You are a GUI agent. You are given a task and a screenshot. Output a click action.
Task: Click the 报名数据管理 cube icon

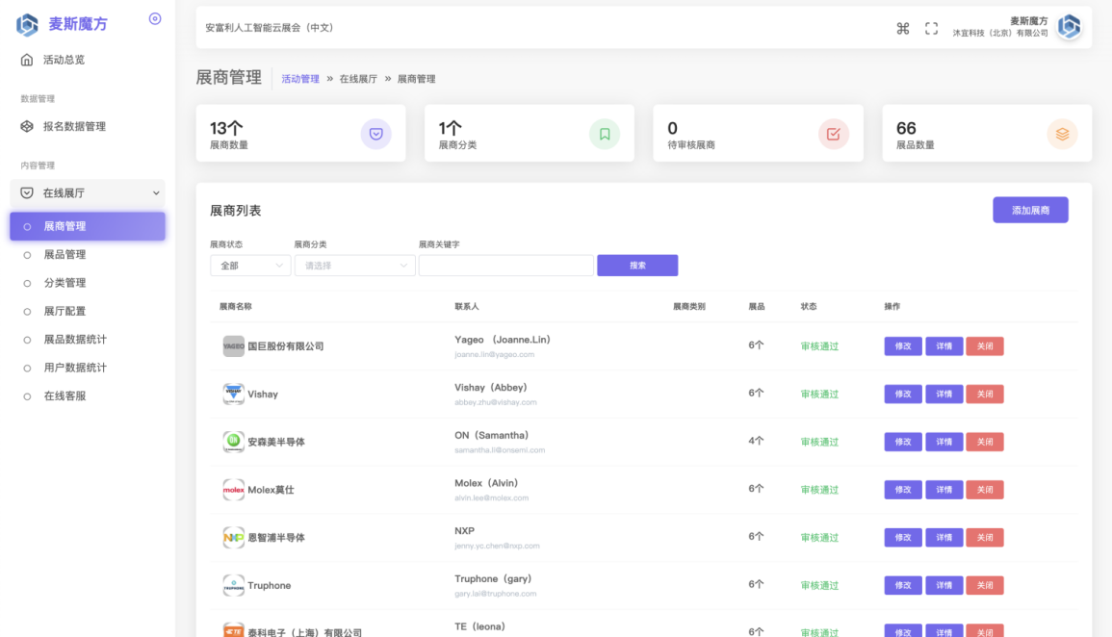tap(27, 126)
